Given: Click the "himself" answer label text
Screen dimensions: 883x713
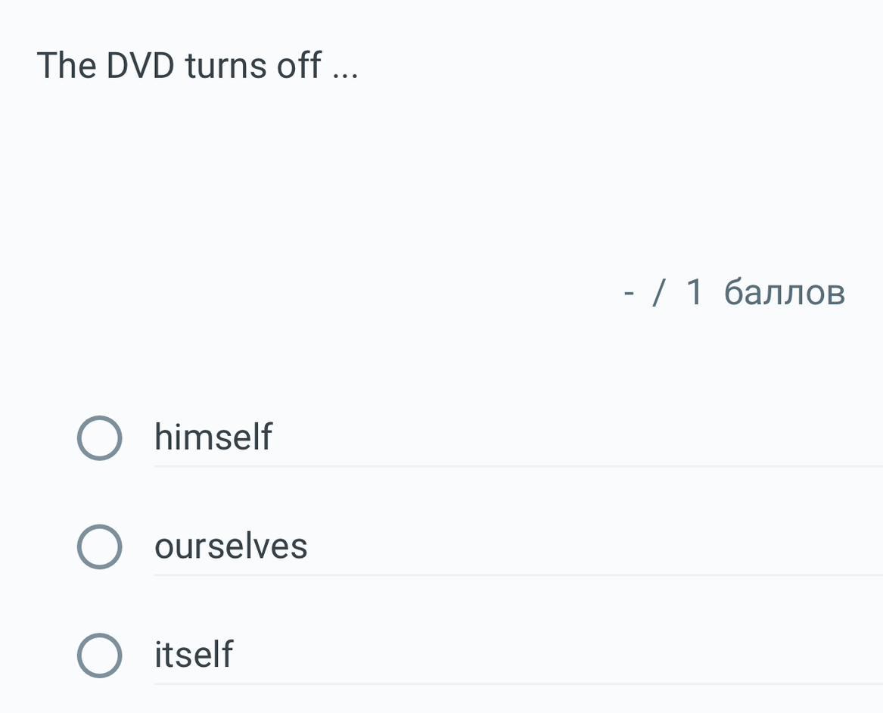Looking at the screenshot, I should [213, 437].
